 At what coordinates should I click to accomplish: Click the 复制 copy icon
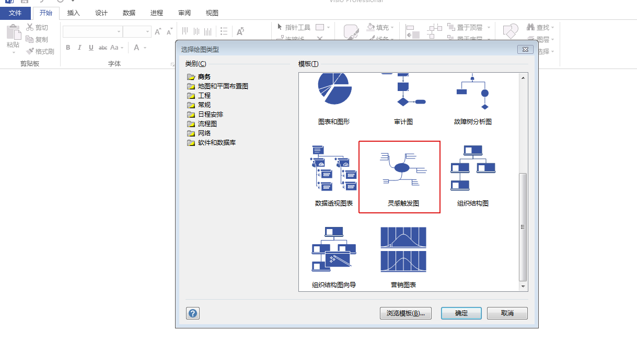click(30, 39)
